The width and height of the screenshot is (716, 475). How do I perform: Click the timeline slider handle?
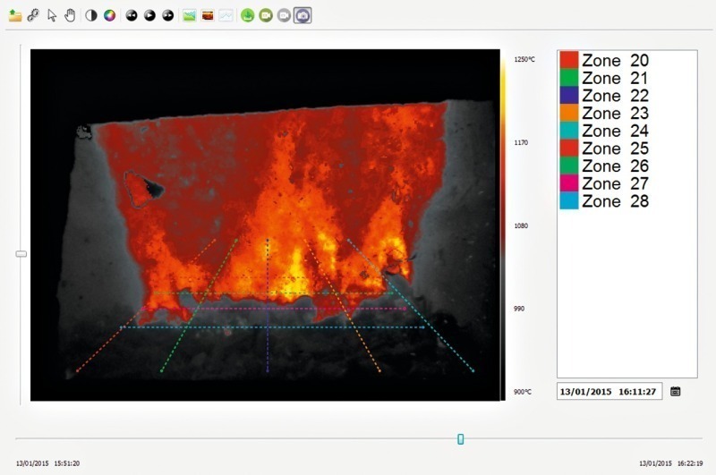(461, 438)
